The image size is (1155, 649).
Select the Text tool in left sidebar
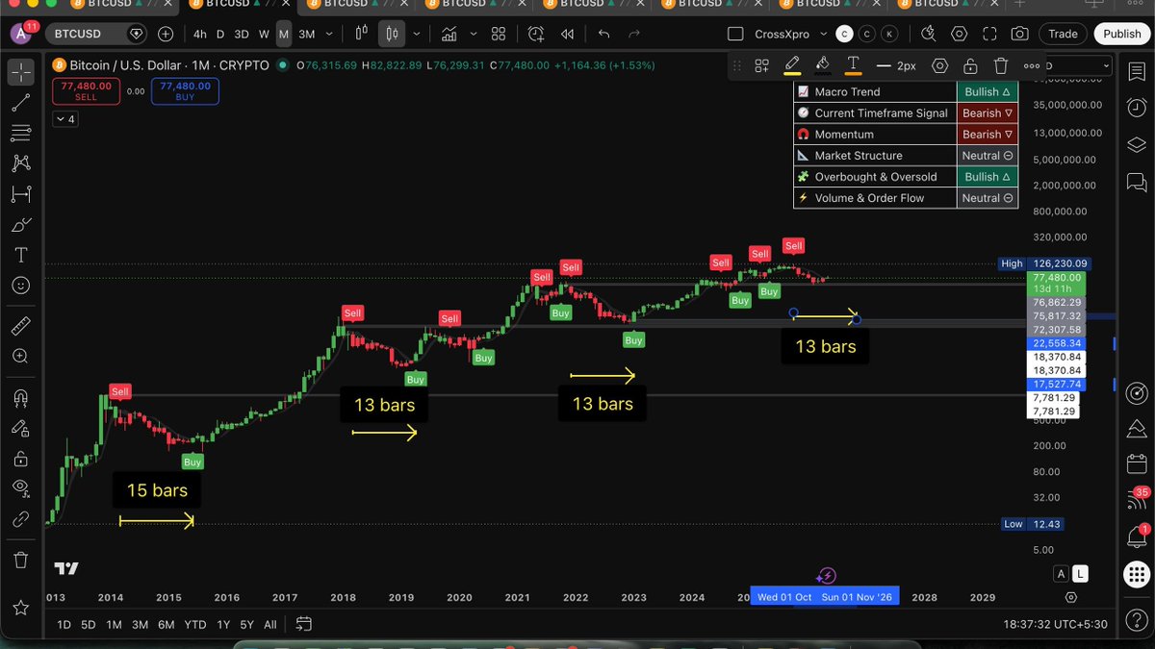20,256
